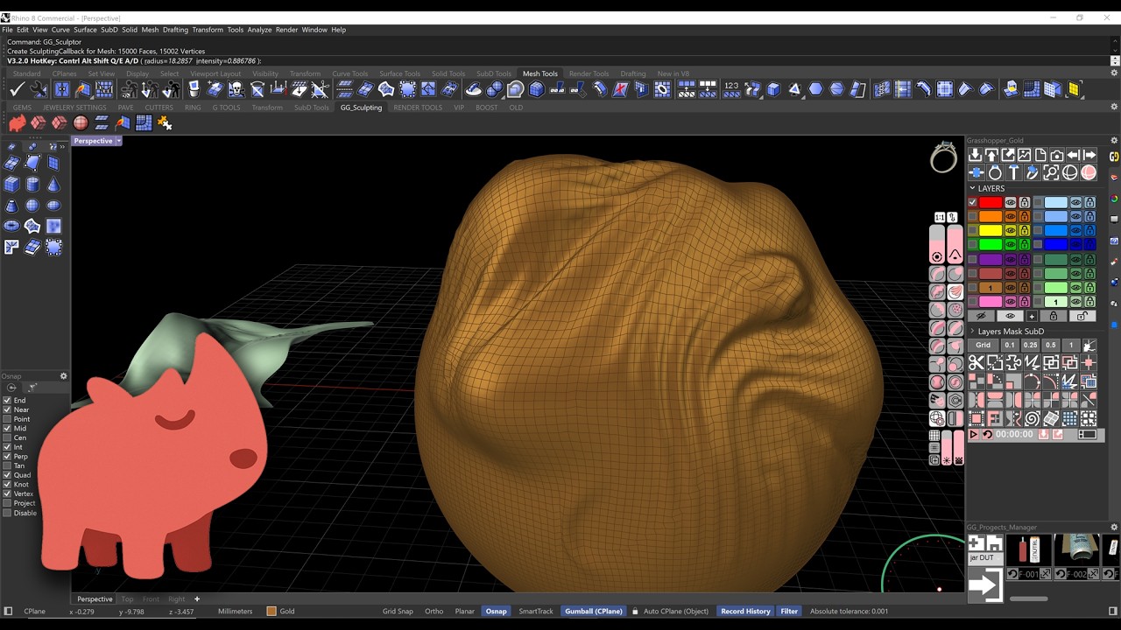Click the large white arrow in GG_Projects_Manager
Viewport: 1121px width, 630px height.
click(x=984, y=585)
